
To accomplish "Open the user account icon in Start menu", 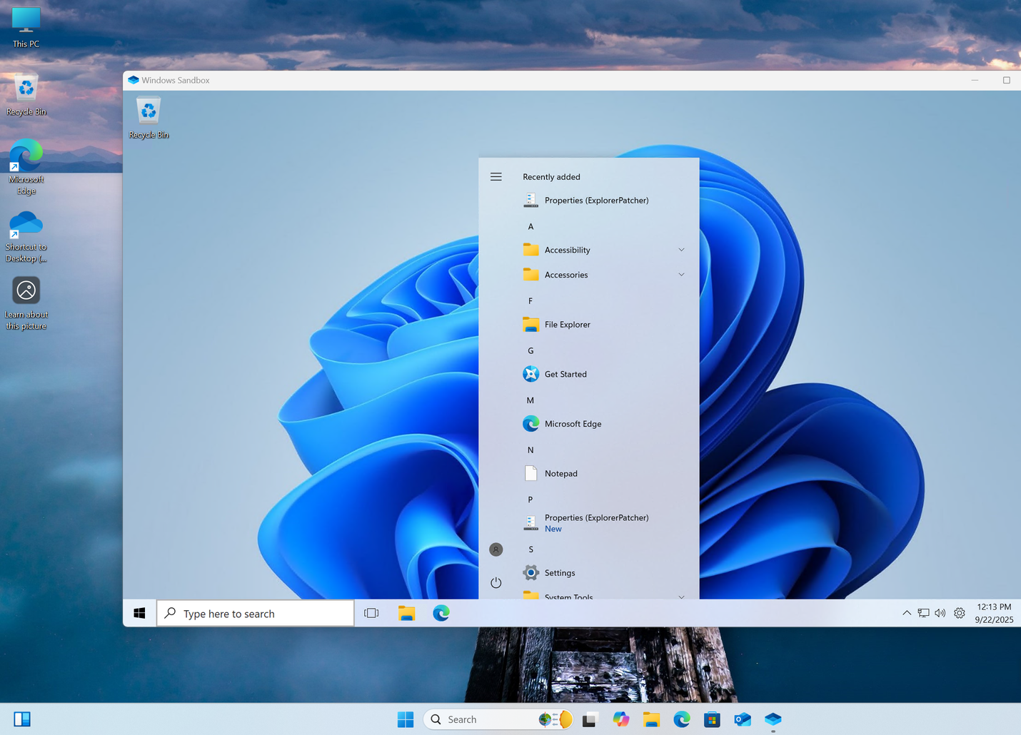I will tap(496, 549).
